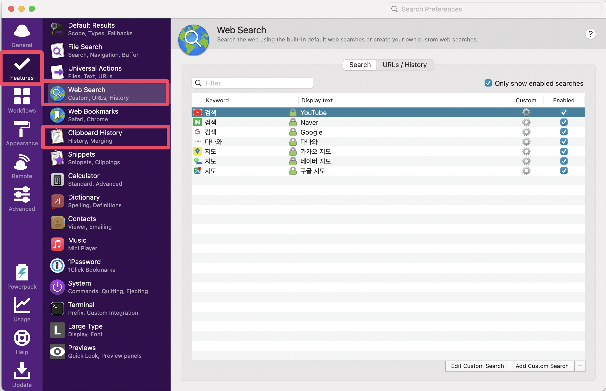606x391 pixels.
Task: Click Add Custom Search button
Action: pyautogui.click(x=542, y=366)
